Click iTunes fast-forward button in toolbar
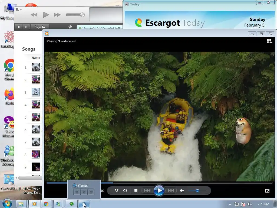 click(57, 15)
